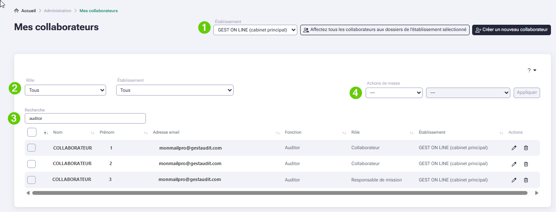Toggle the select-all checkbox in table header
The height and width of the screenshot is (212, 556).
(32, 132)
